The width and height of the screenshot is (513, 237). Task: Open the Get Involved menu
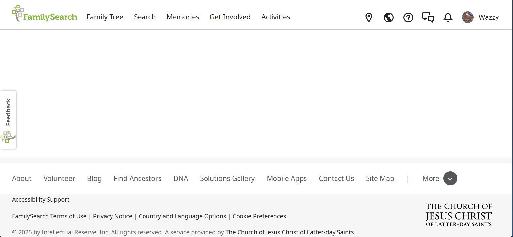click(x=230, y=17)
